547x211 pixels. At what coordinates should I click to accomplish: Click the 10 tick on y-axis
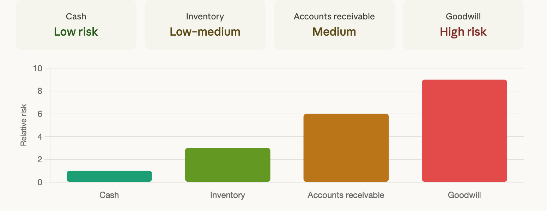pos(38,68)
